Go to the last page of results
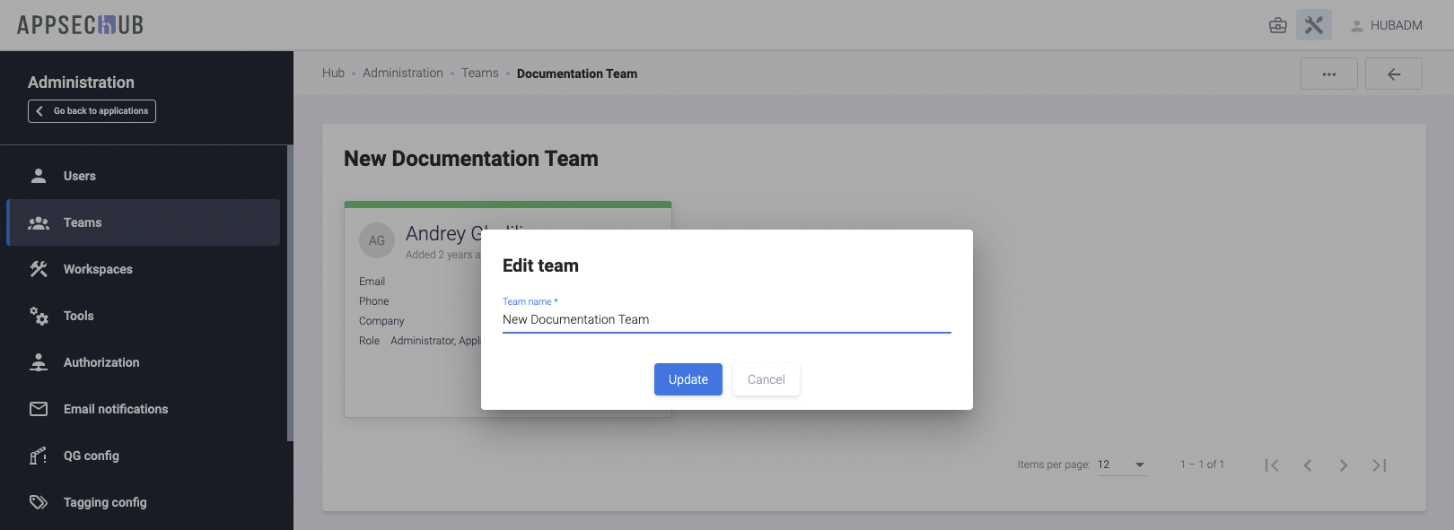The image size is (1454, 530). coord(1380,465)
